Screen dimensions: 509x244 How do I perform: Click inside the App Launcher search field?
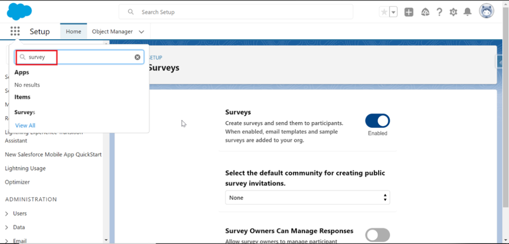79,57
